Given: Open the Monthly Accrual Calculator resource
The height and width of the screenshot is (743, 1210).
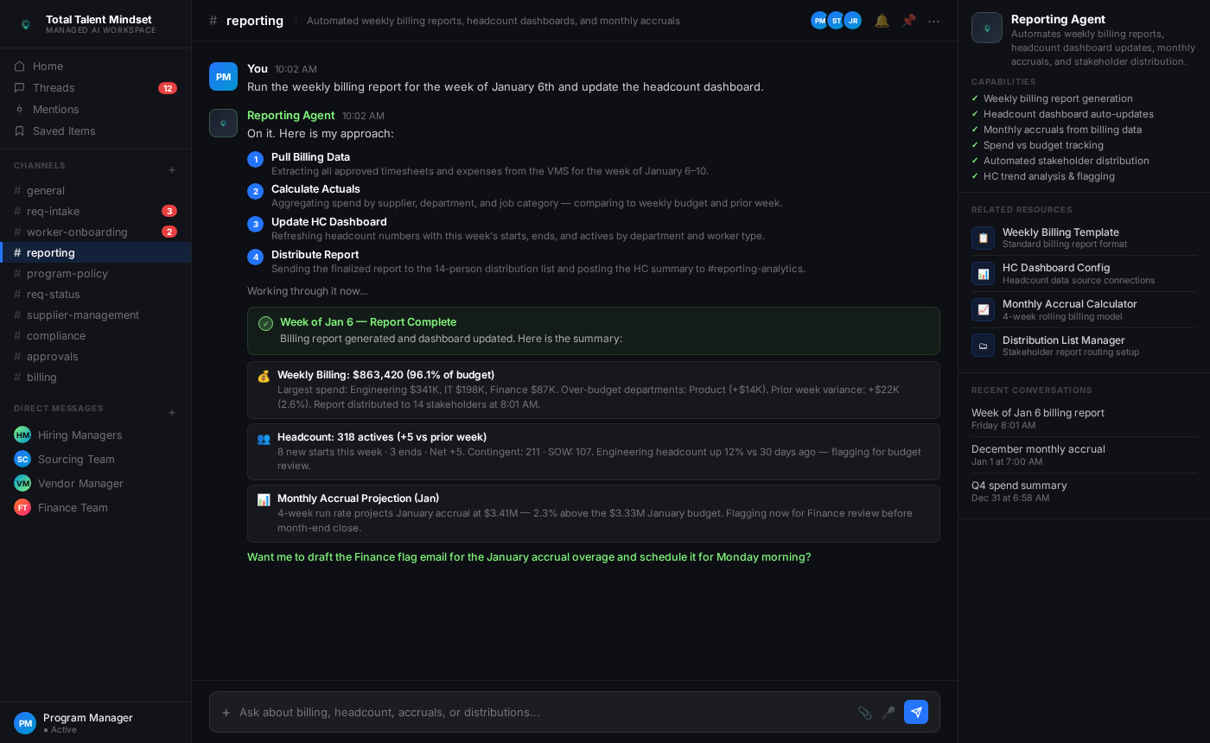Looking at the screenshot, I should (1084, 309).
